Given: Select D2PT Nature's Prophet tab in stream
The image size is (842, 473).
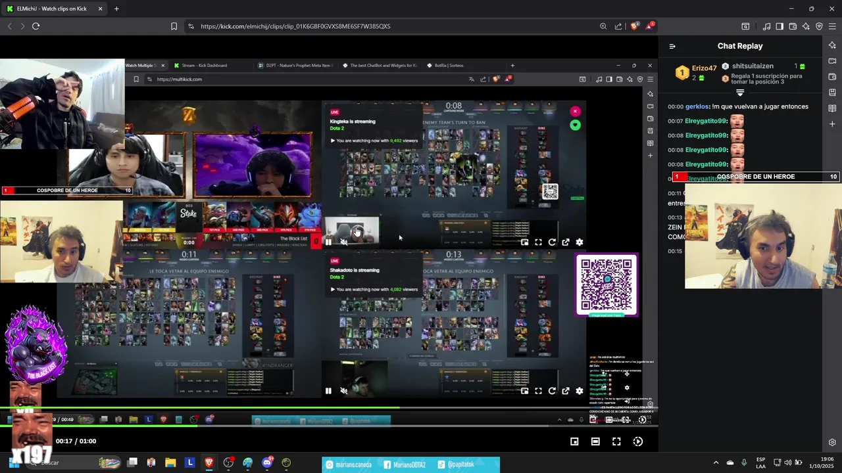Looking at the screenshot, I should point(296,66).
